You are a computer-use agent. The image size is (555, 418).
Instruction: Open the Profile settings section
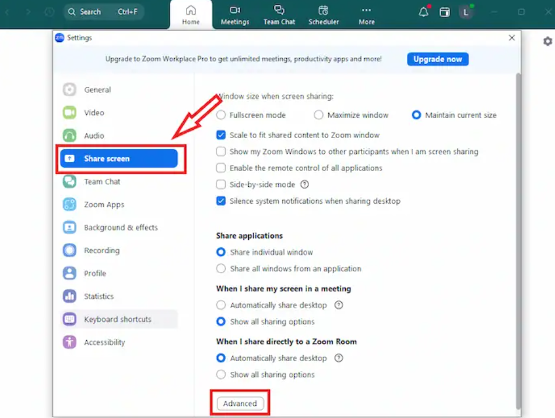click(x=119, y=274)
